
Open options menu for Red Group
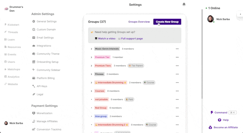[x=177, y=108]
